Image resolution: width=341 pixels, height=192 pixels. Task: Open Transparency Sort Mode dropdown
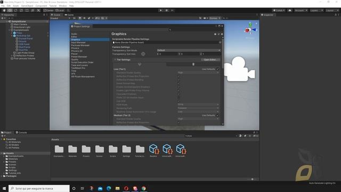(189, 50)
